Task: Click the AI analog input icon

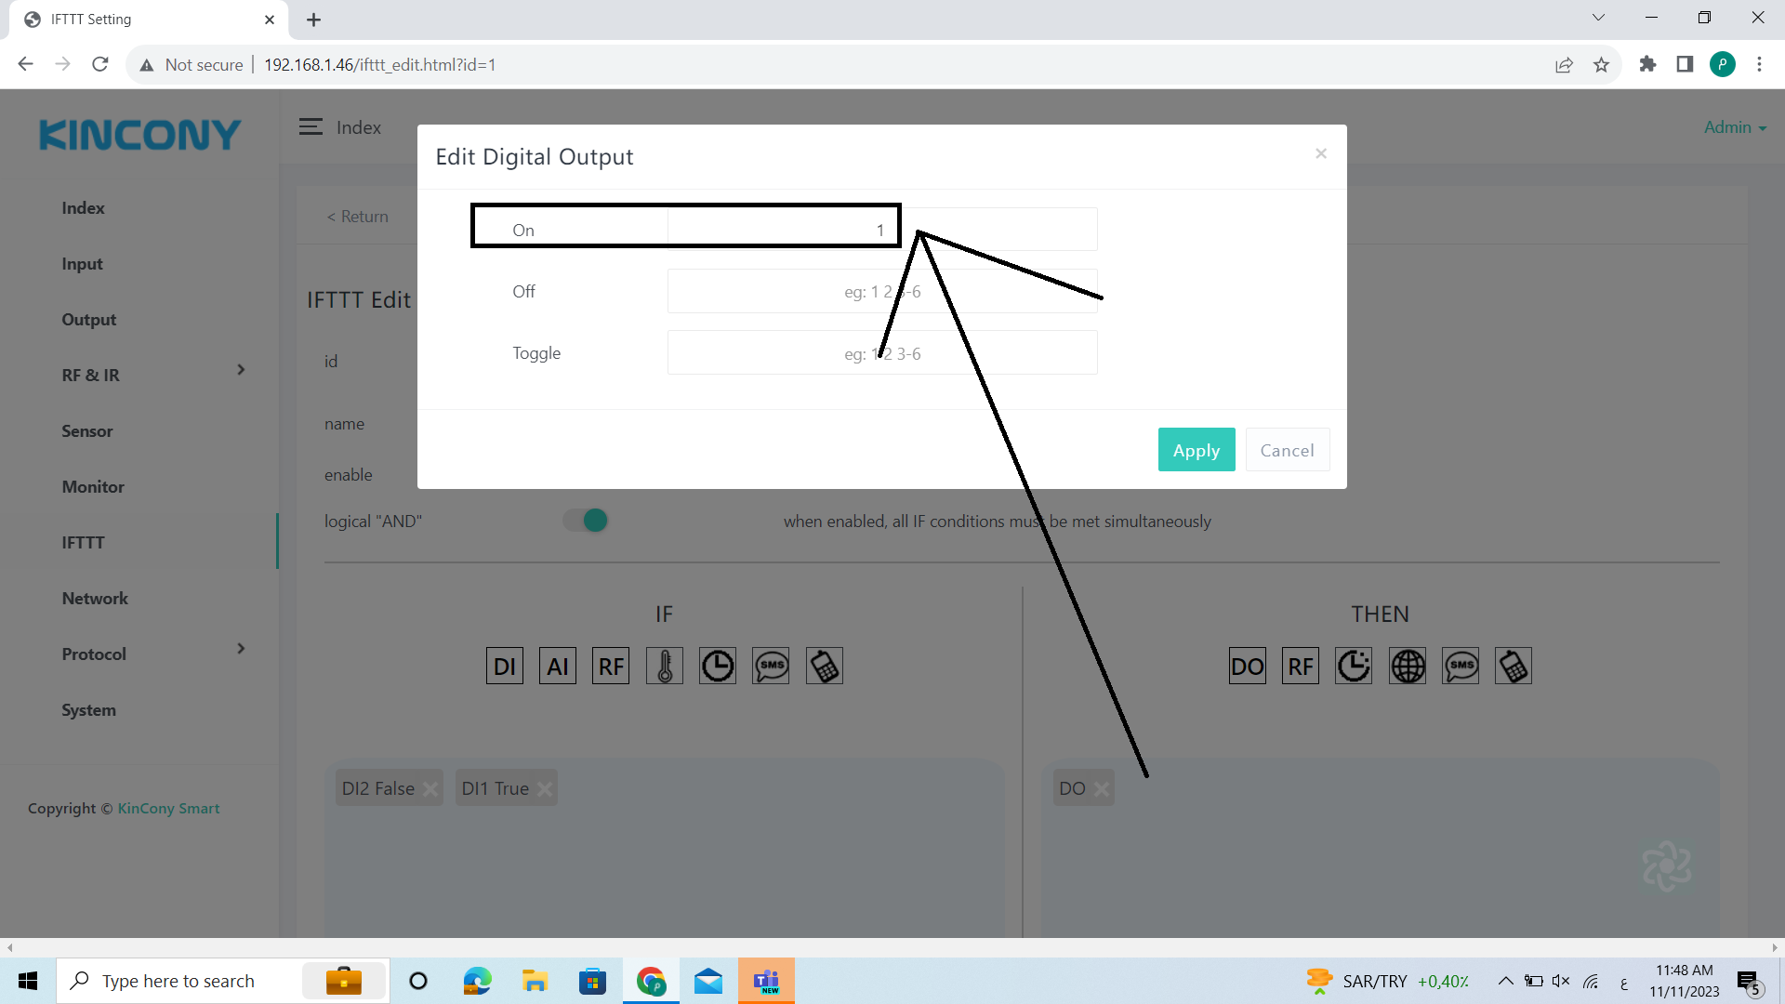Action: click(x=557, y=666)
